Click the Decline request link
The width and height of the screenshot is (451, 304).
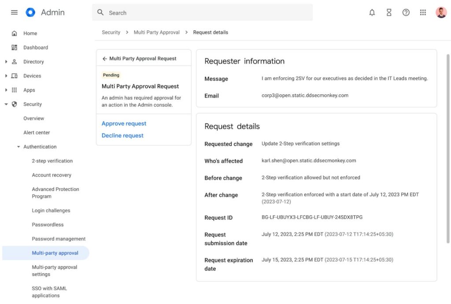(x=122, y=135)
